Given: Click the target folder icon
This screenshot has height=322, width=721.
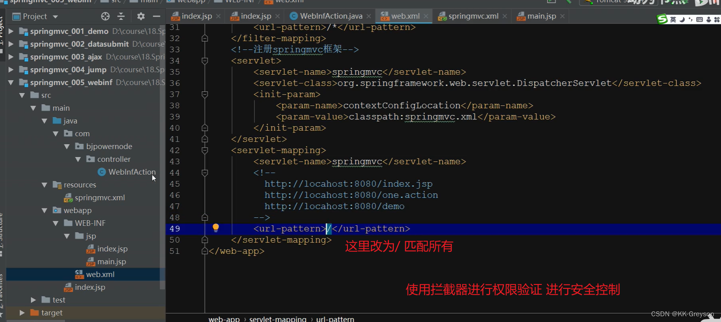Looking at the screenshot, I should click(34, 313).
